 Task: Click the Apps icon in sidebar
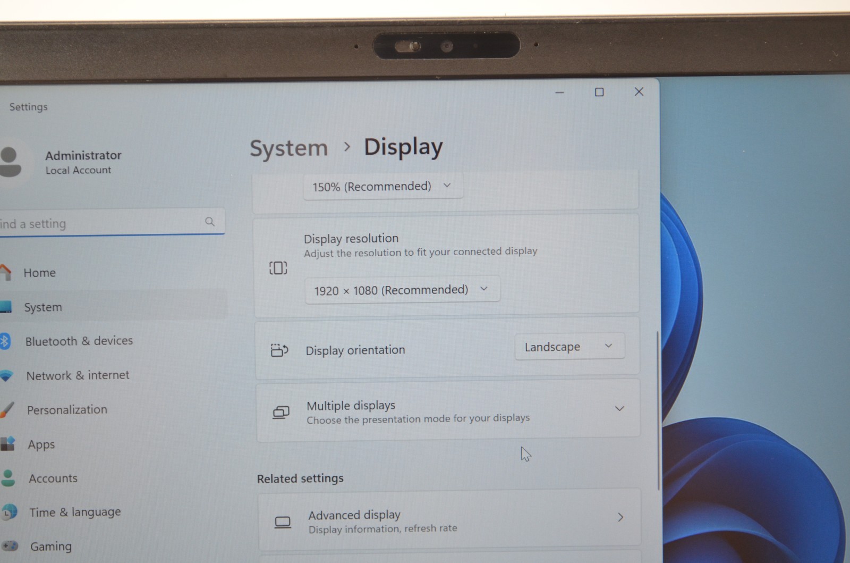tap(7, 444)
